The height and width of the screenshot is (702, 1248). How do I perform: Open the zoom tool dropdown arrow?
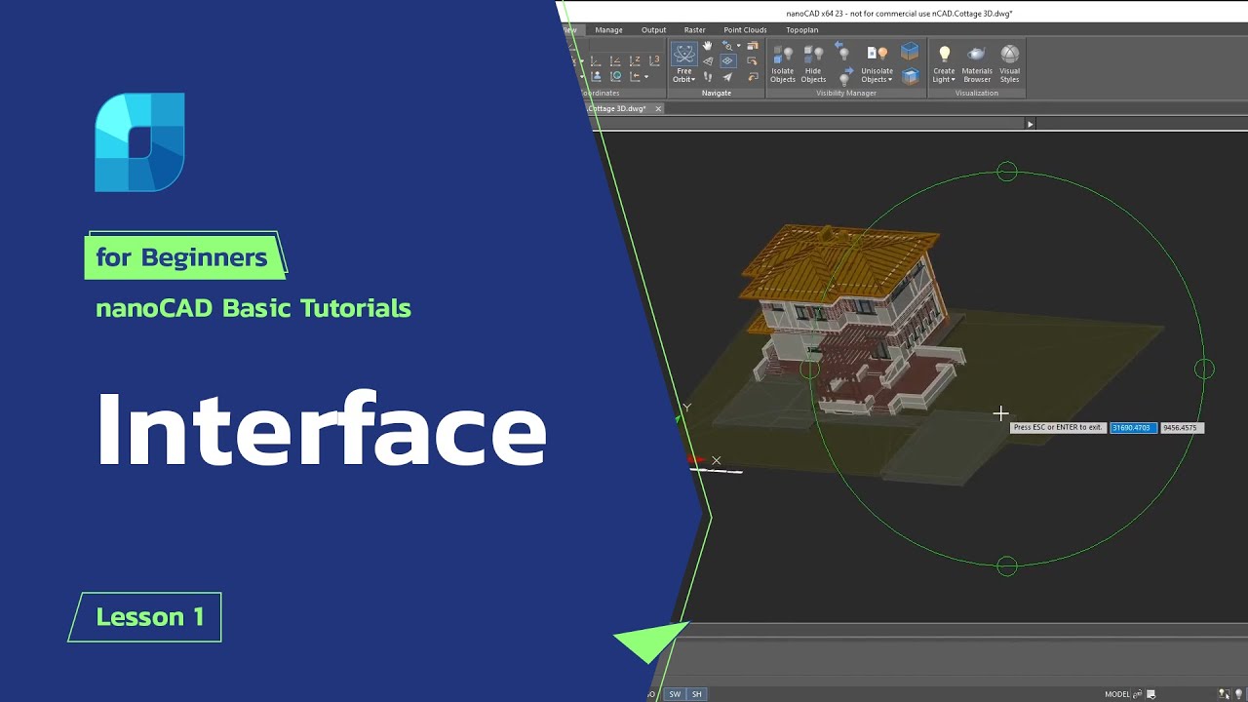pyautogui.click(x=738, y=45)
